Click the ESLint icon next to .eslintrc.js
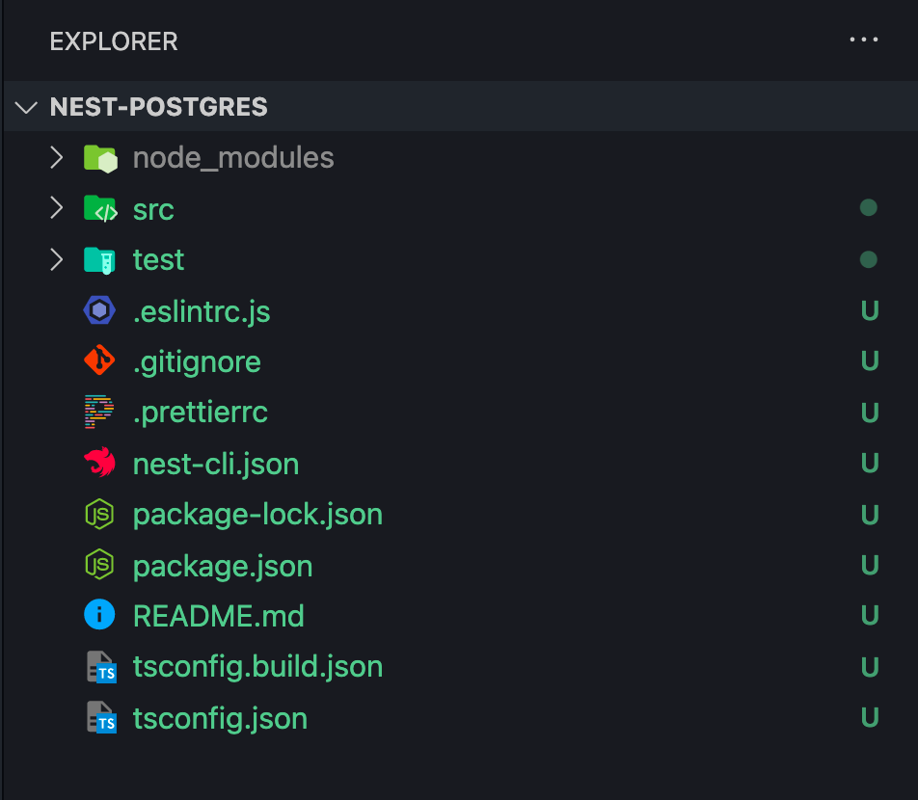The height and width of the screenshot is (800, 918). [99, 309]
